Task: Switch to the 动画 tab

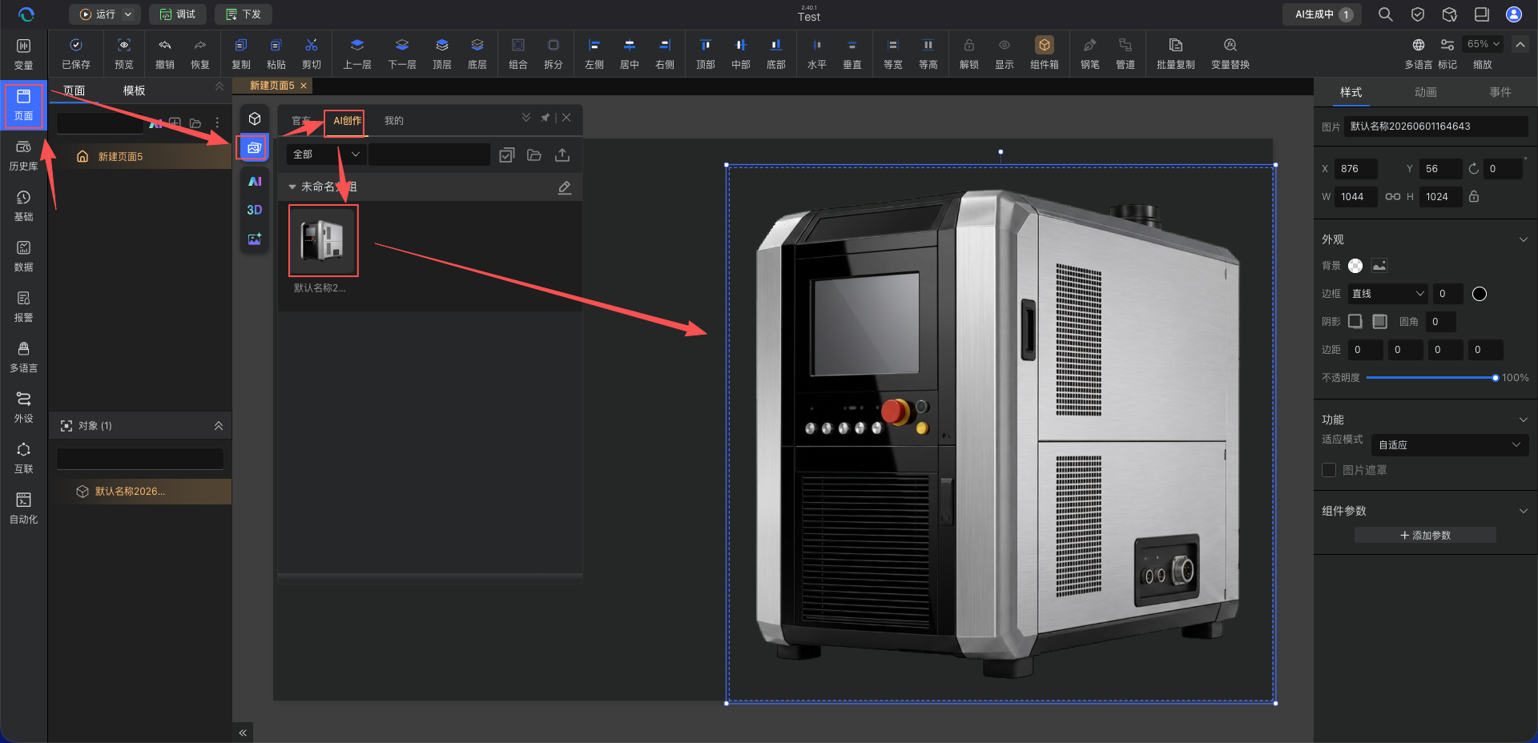Action: [1425, 92]
